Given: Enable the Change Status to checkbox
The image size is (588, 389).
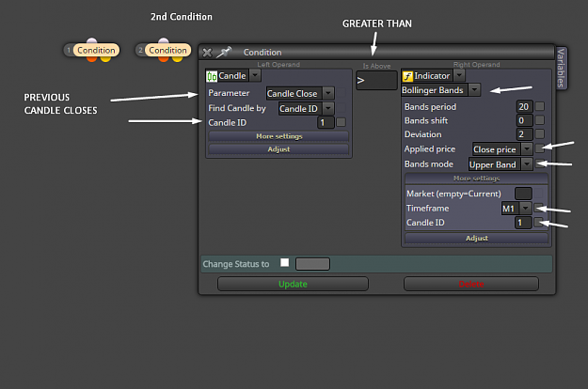Looking at the screenshot, I should 285,262.
